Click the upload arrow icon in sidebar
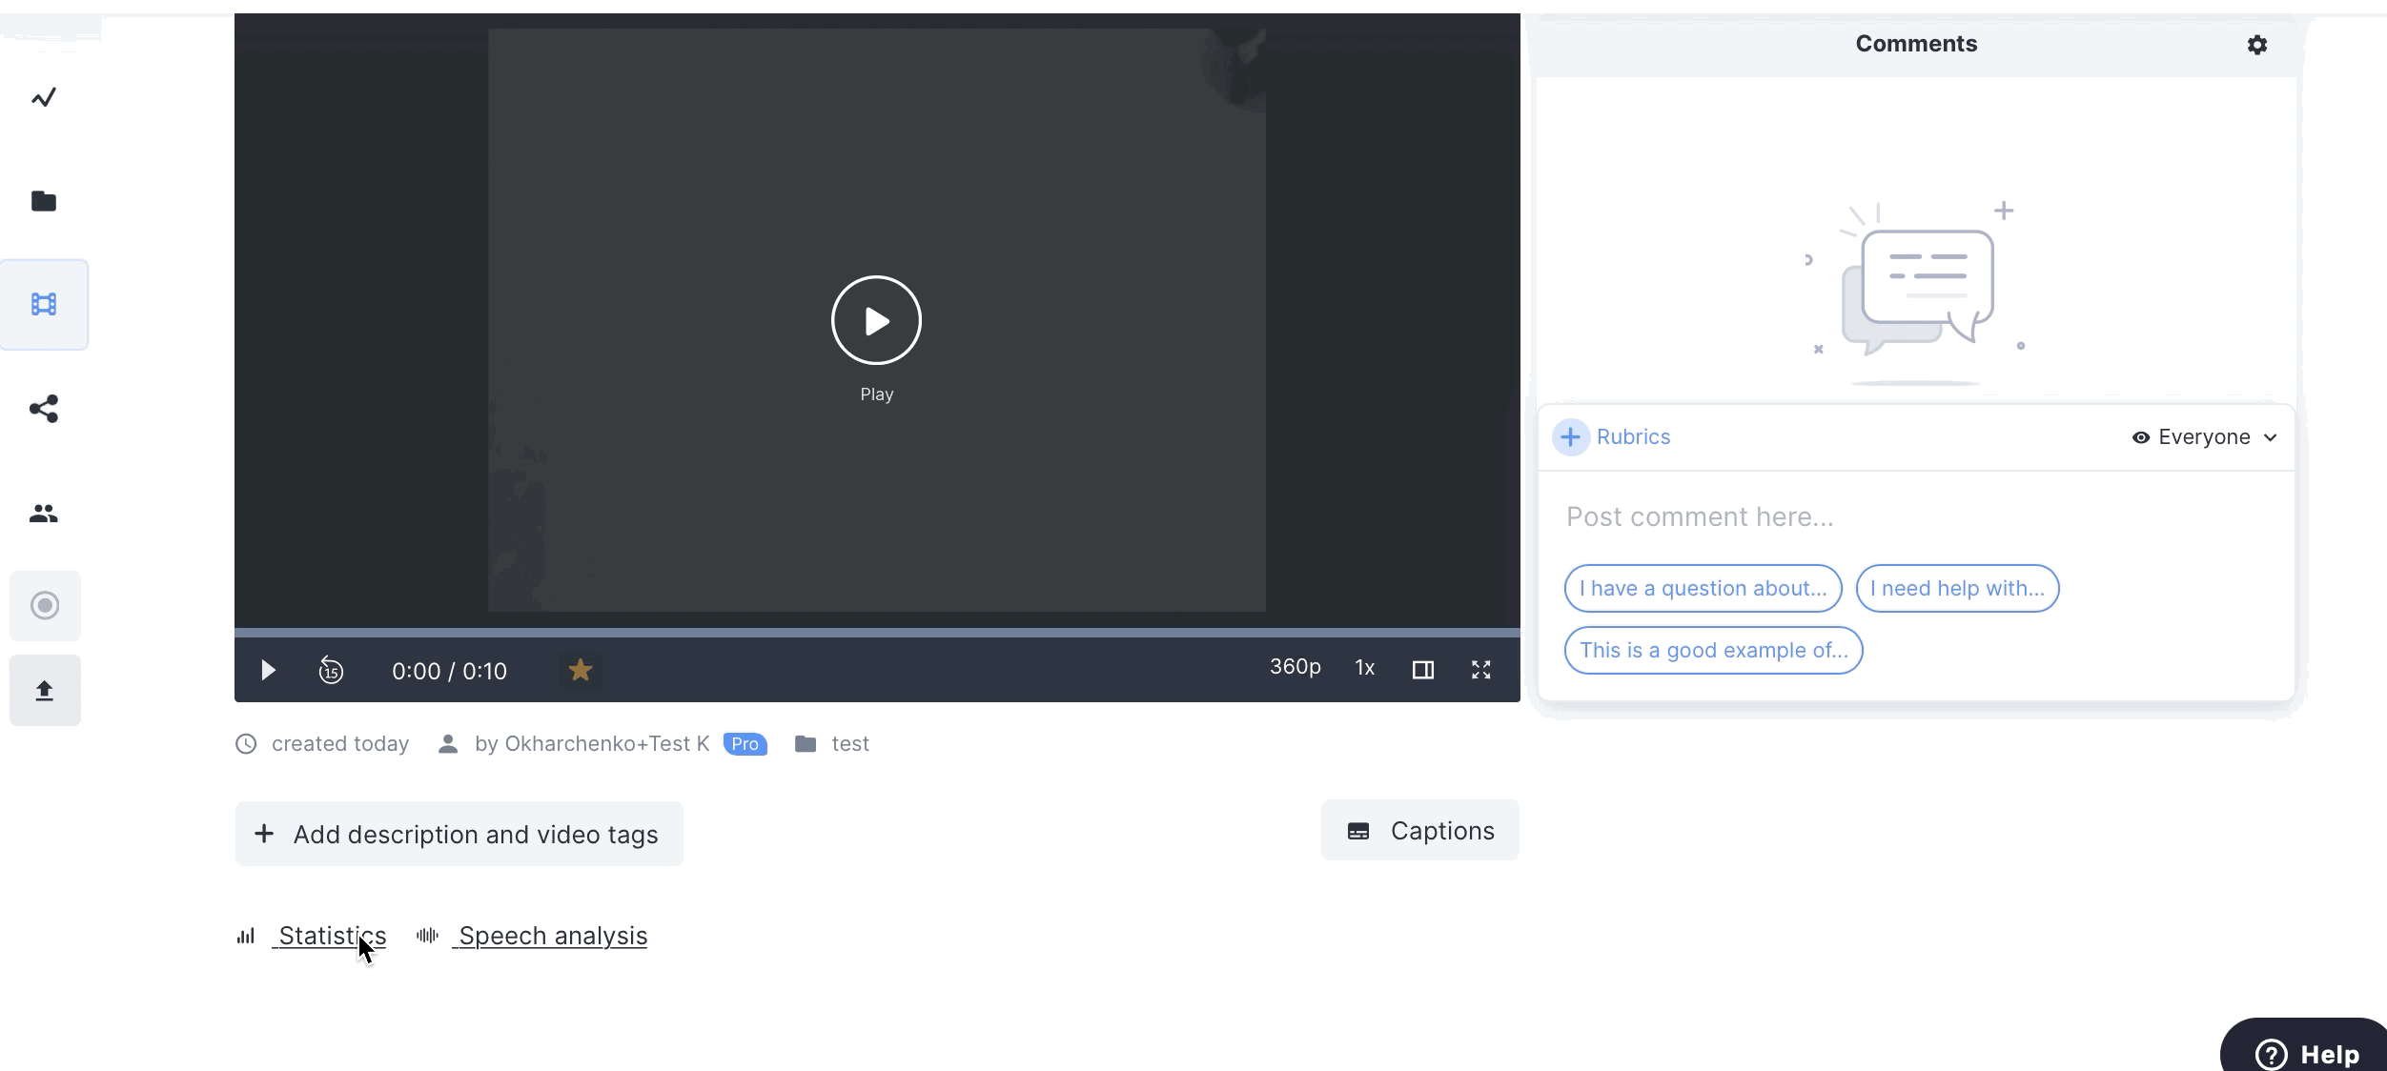2387x1071 pixels. click(x=45, y=691)
